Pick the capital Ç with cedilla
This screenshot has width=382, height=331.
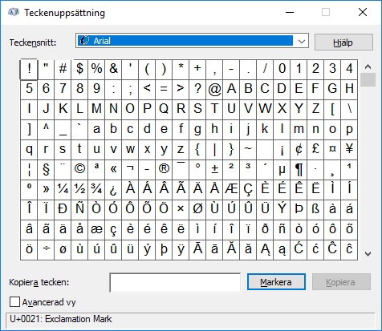(x=248, y=190)
